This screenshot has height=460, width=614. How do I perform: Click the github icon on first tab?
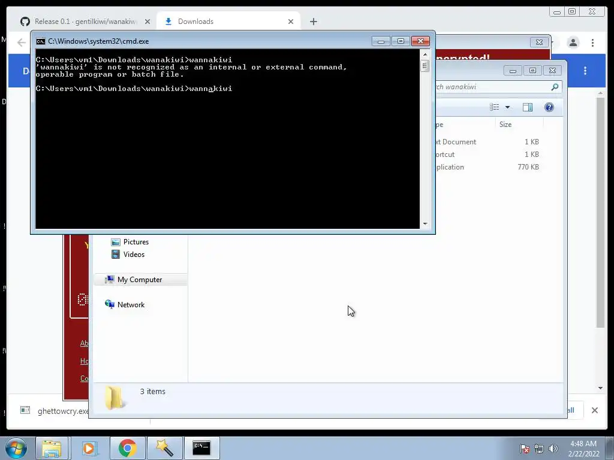[25, 22]
